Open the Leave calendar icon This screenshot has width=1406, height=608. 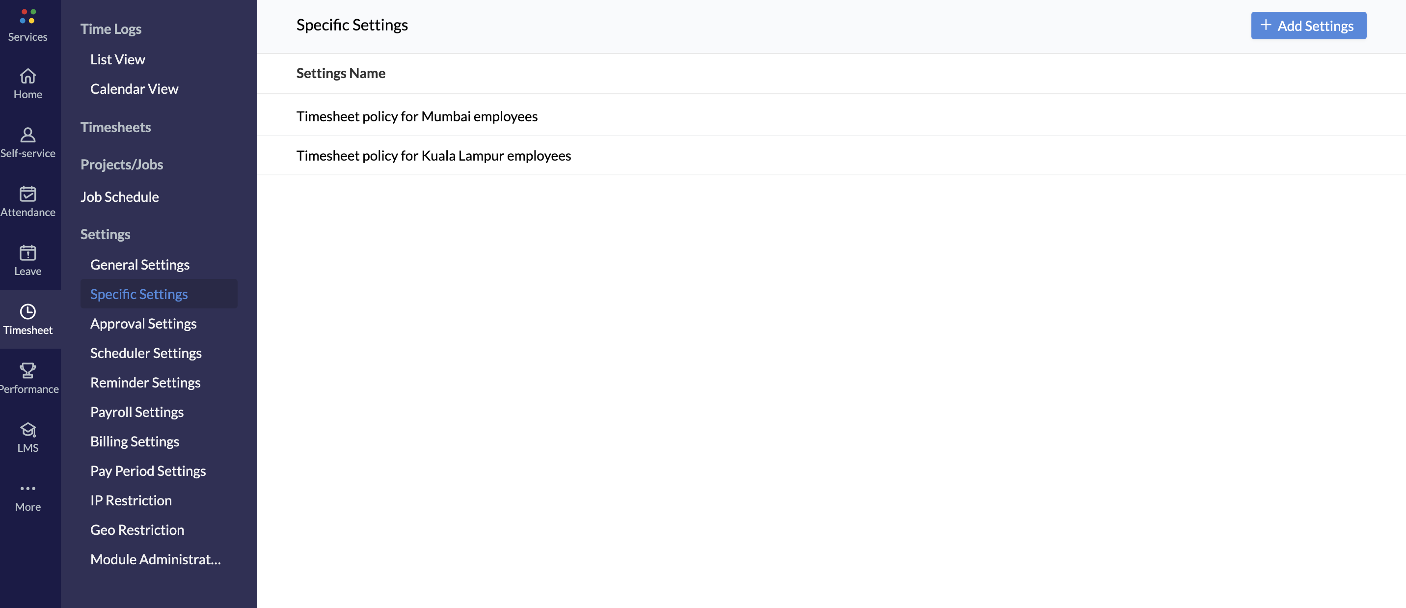point(28,253)
